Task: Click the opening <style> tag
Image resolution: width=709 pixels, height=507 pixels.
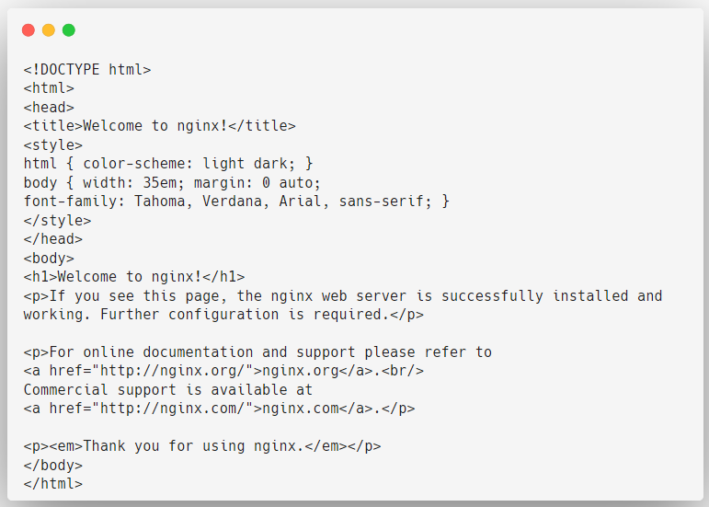Action: (53, 144)
